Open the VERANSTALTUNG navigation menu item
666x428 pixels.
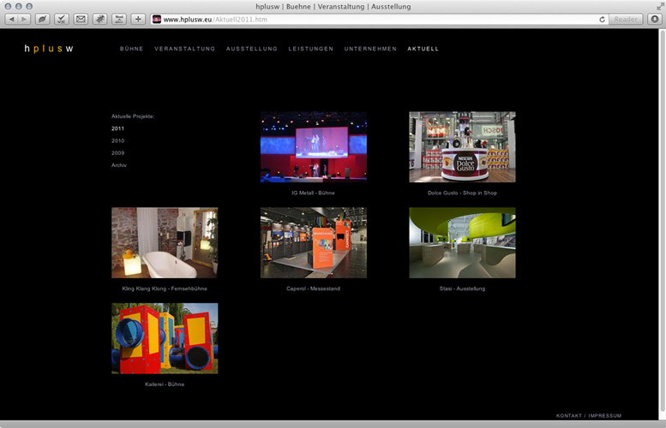click(185, 49)
